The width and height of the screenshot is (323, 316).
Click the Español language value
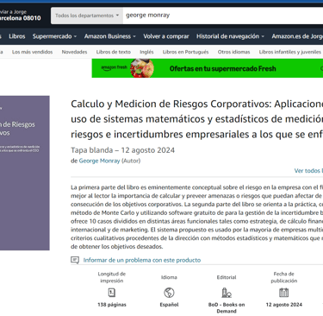click(169, 305)
